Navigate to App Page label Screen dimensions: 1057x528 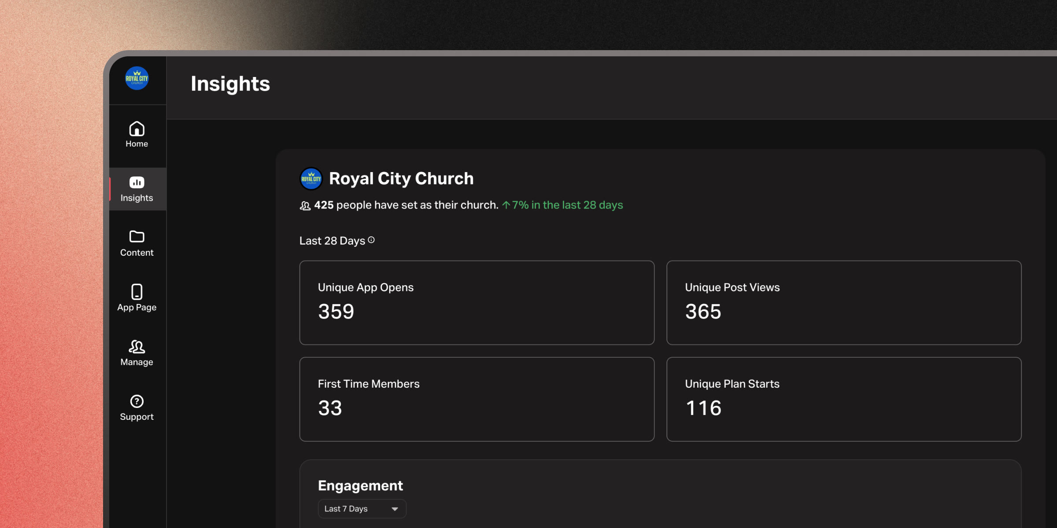coord(137,308)
